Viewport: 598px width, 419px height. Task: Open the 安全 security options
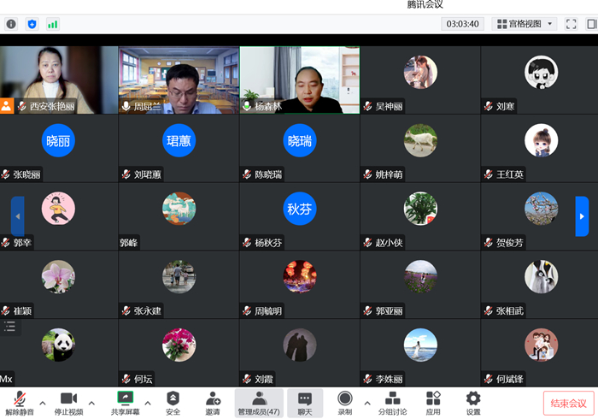[173, 403]
